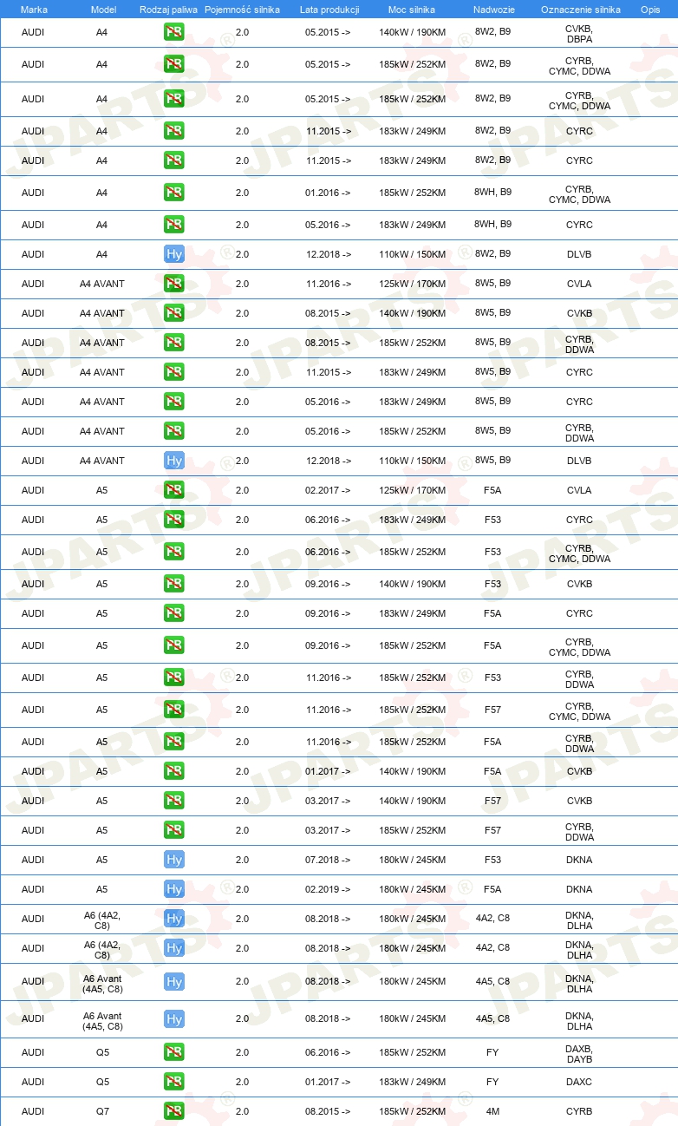678x1126 pixels.
Task: Click the fuel icon in the A5 01.2017 CVKB row
Action: click(x=174, y=771)
